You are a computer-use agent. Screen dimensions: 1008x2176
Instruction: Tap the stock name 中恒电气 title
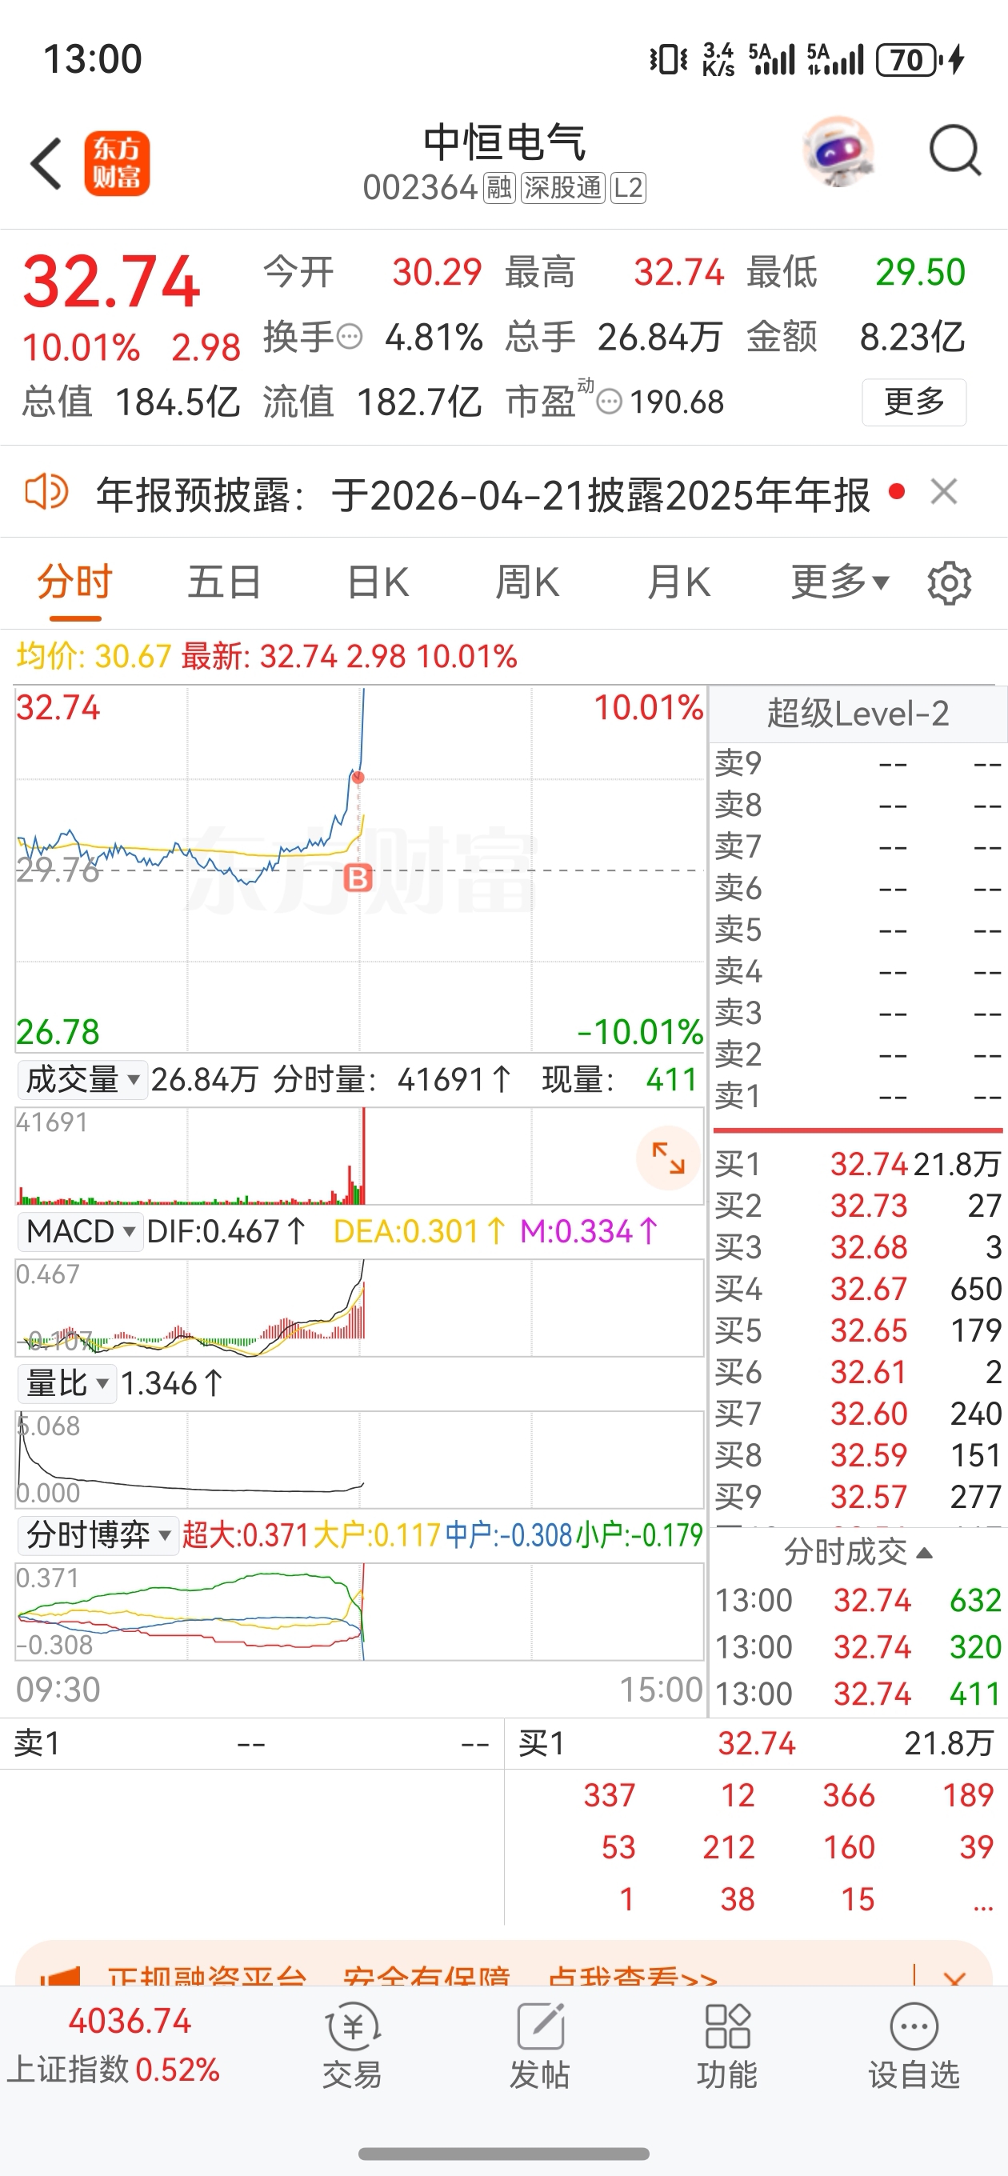click(505, 142)
